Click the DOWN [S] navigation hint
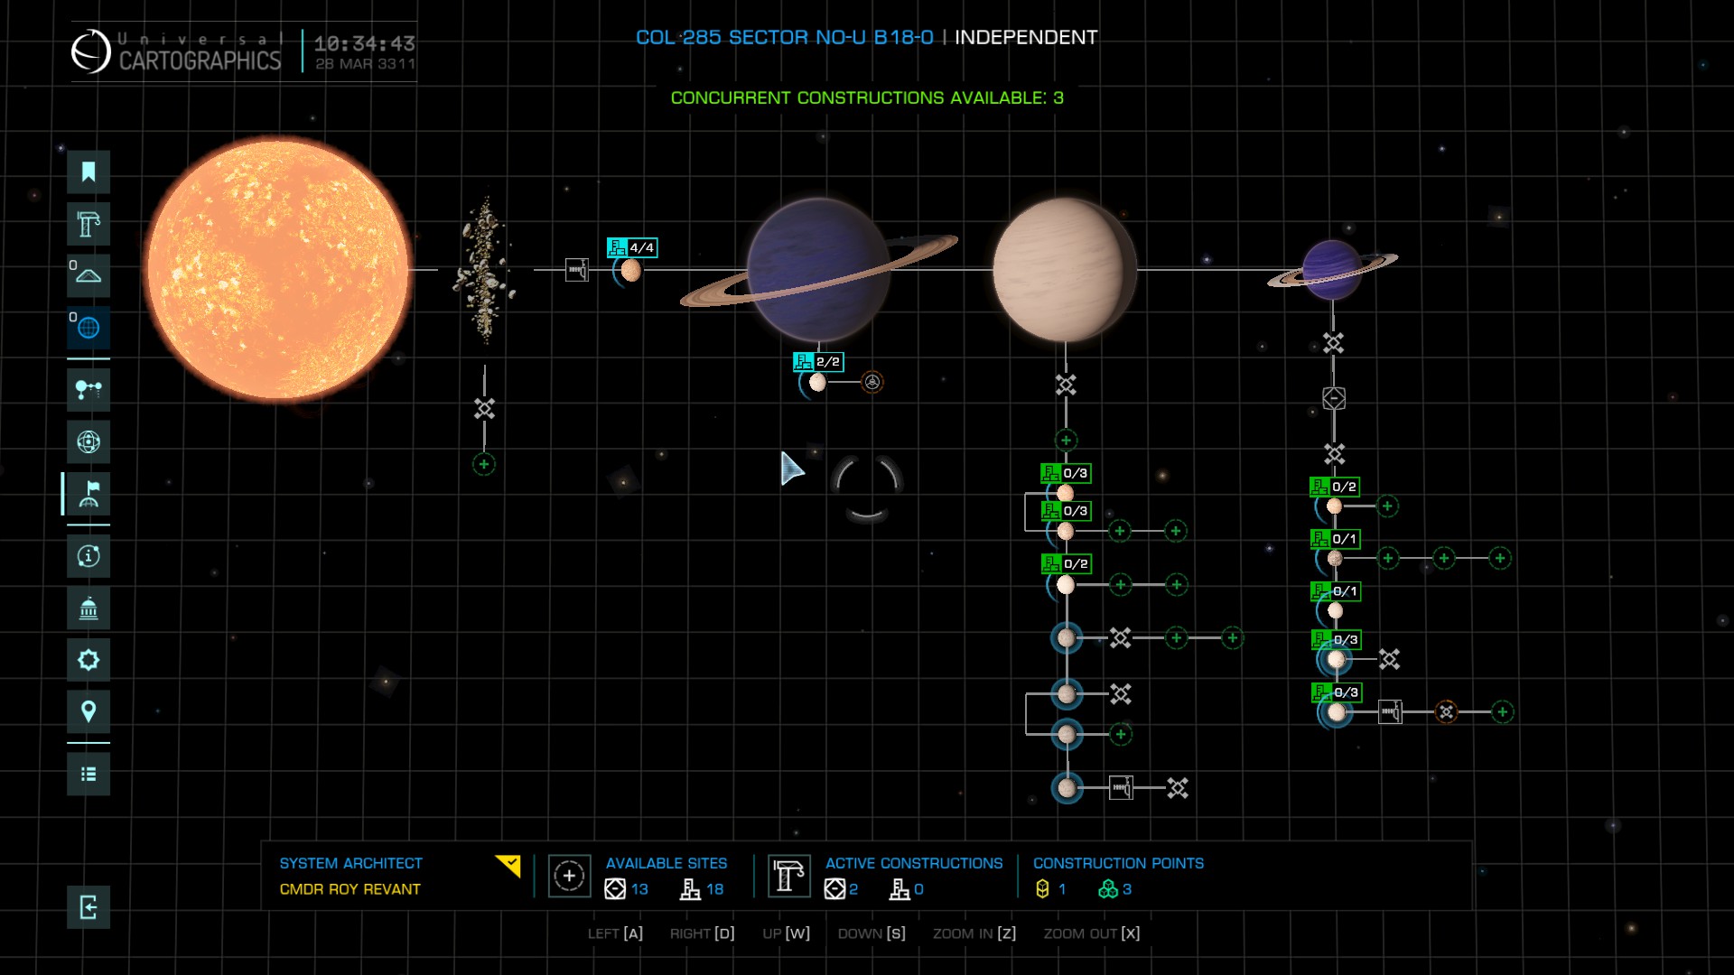Viewport: 1734px width, 975px height. (x=871, y=933)
